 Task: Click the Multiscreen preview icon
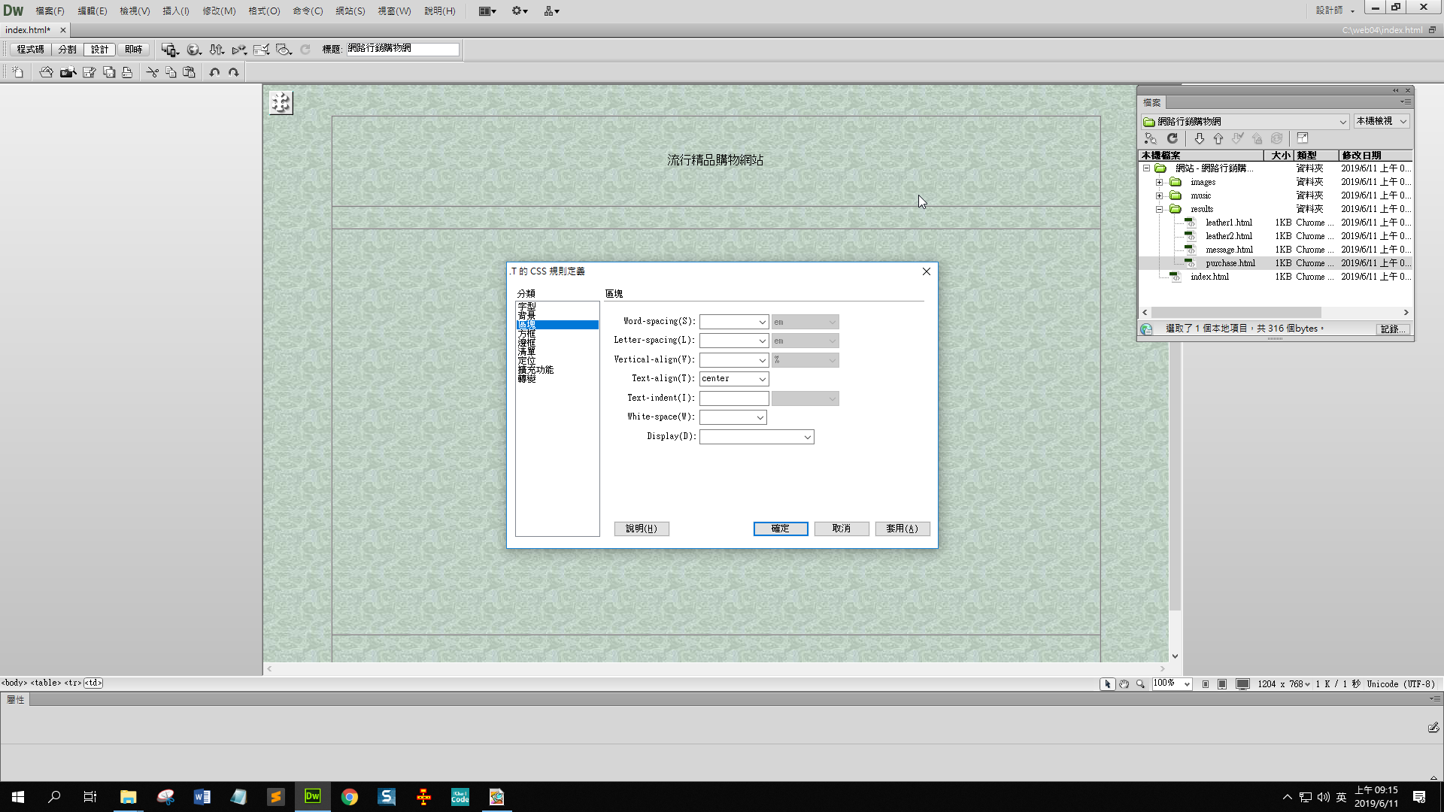click(169, 50)
